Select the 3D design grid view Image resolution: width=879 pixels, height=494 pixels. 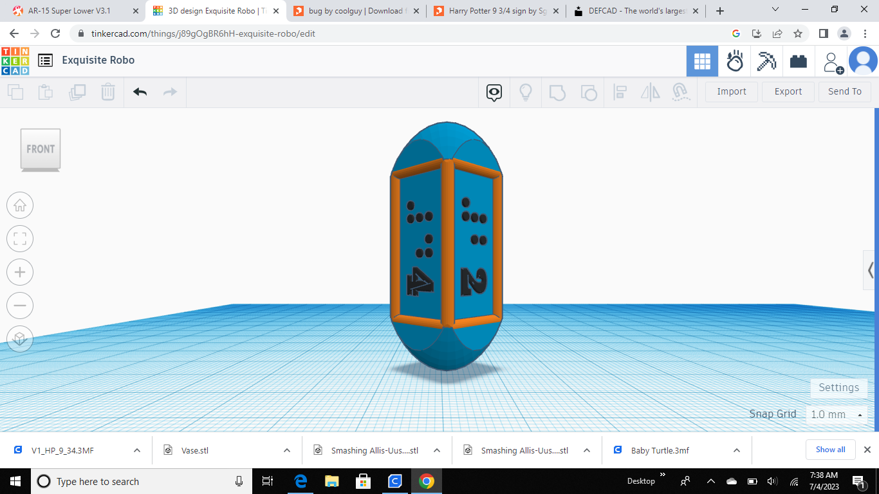(703, 61)
